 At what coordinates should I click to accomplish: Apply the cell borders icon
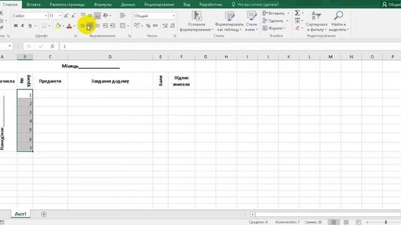point(44,26)
